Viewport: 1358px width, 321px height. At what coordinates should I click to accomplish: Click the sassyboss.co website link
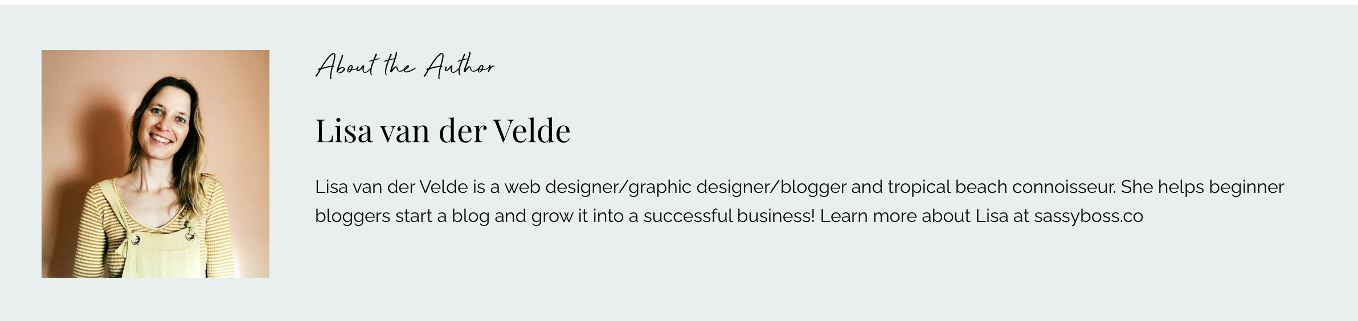coord(1088,216)
